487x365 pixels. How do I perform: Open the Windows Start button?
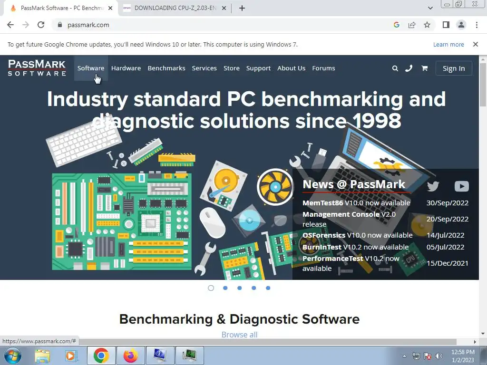(12, 355)
